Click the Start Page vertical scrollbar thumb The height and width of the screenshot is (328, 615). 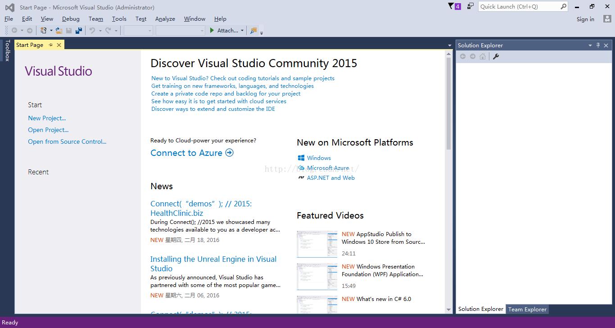tap(449, 104)
